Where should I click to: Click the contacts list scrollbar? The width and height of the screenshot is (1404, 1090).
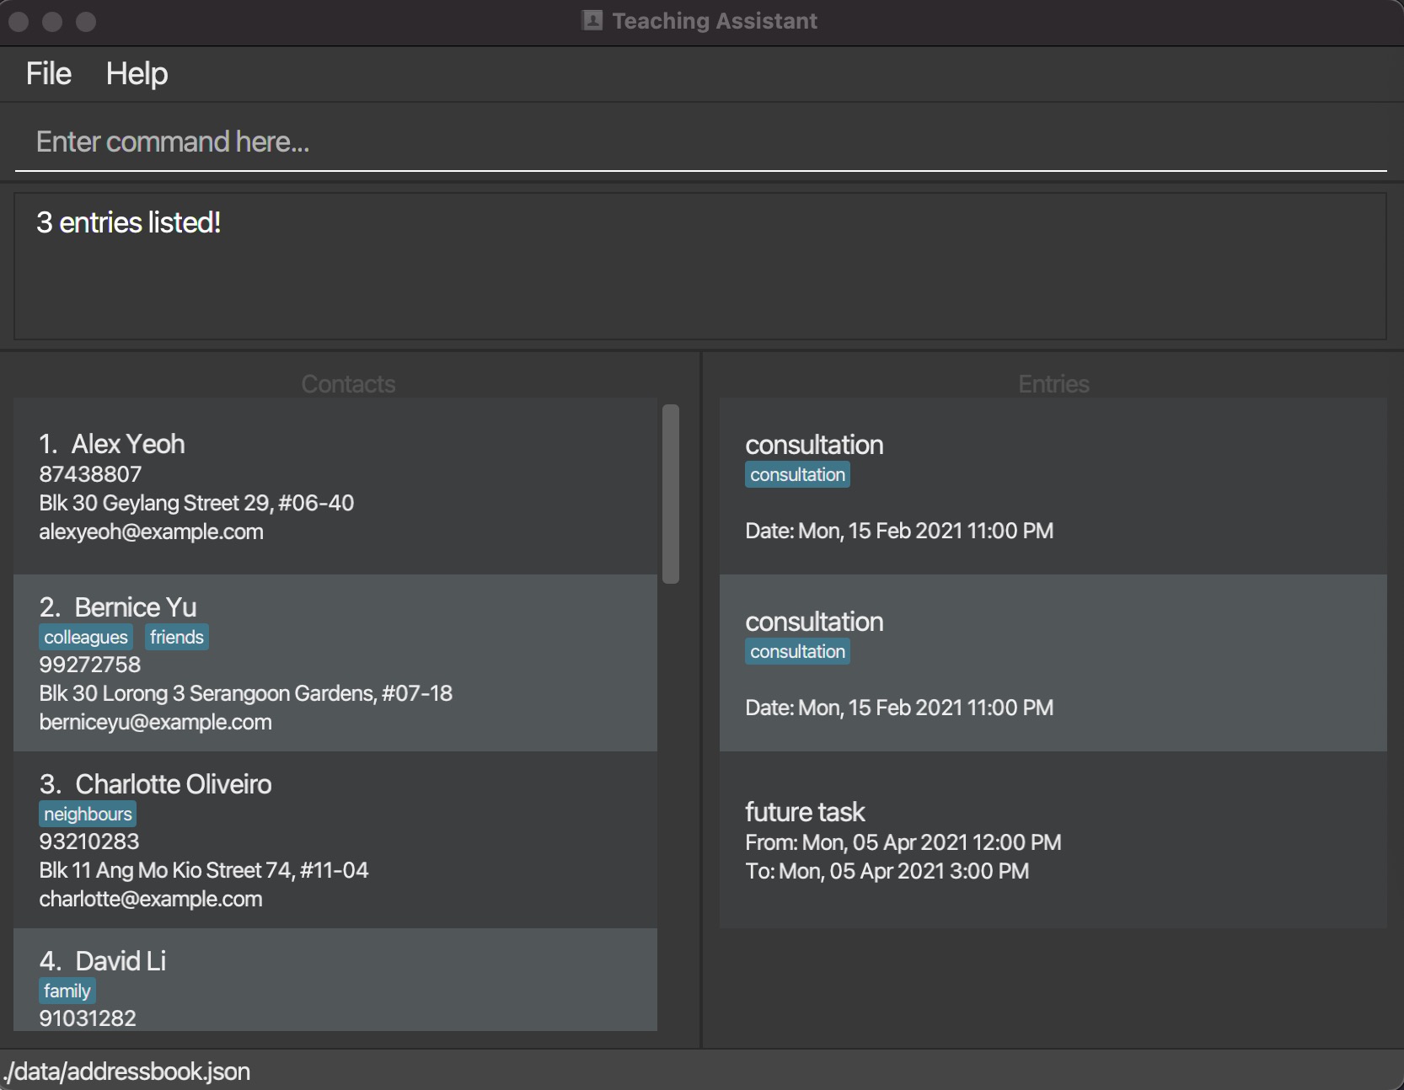click(x=671, y=494)
